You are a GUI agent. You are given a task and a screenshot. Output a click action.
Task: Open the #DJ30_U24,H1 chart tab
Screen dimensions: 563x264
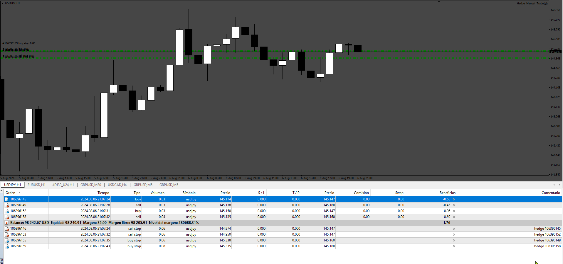click(63, 185)
